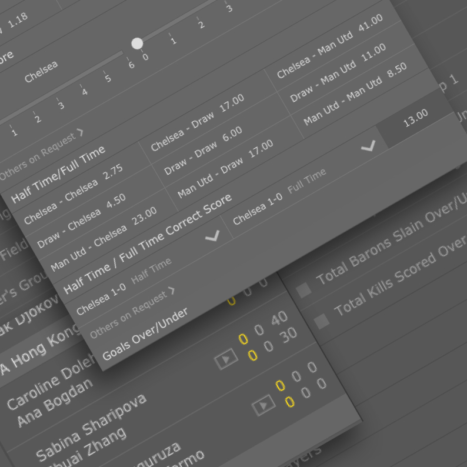Click tick mark 4 on the Chelsea slider scale
The width and height of the screenshot is (467, 467).
(x=85, y=91)
